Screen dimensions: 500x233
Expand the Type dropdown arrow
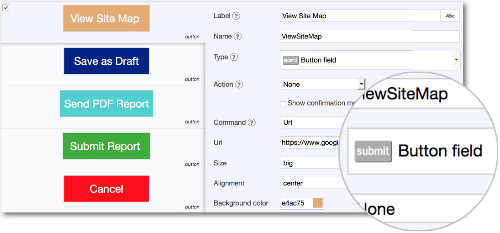pos(456,60)
